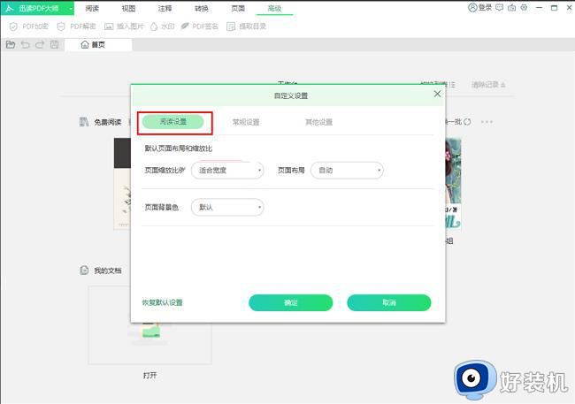Click the 插入图片 insert image tool
The image size is (575, 404).
point(124,27)
